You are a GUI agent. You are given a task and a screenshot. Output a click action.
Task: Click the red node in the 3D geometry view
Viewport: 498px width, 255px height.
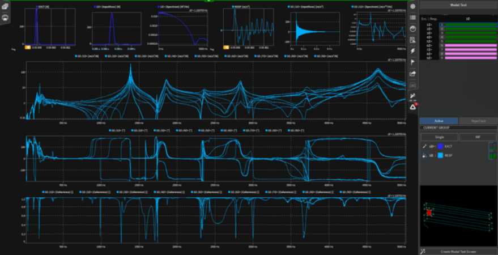(x=429, y=212)
